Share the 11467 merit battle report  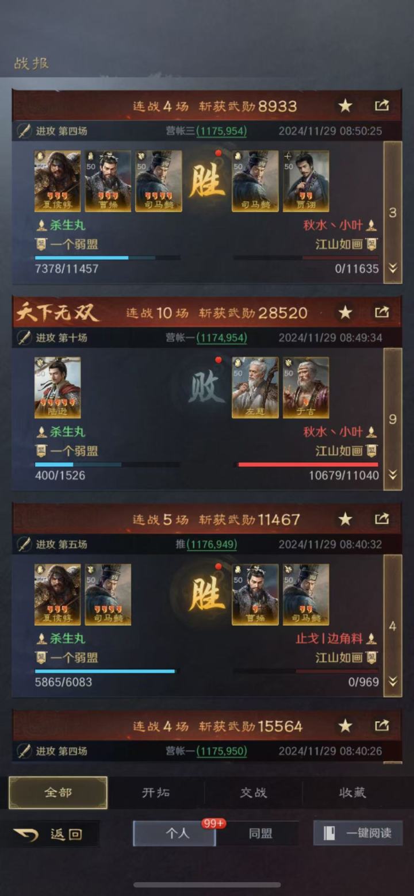pos(382,519)
